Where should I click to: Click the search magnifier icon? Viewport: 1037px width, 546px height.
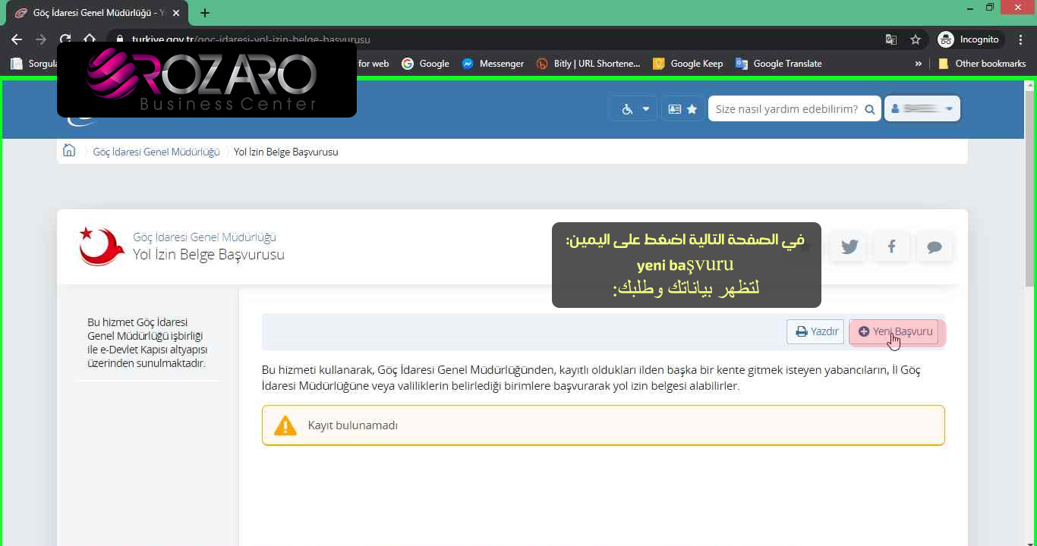pyautogui.click(x=872, y=109)
